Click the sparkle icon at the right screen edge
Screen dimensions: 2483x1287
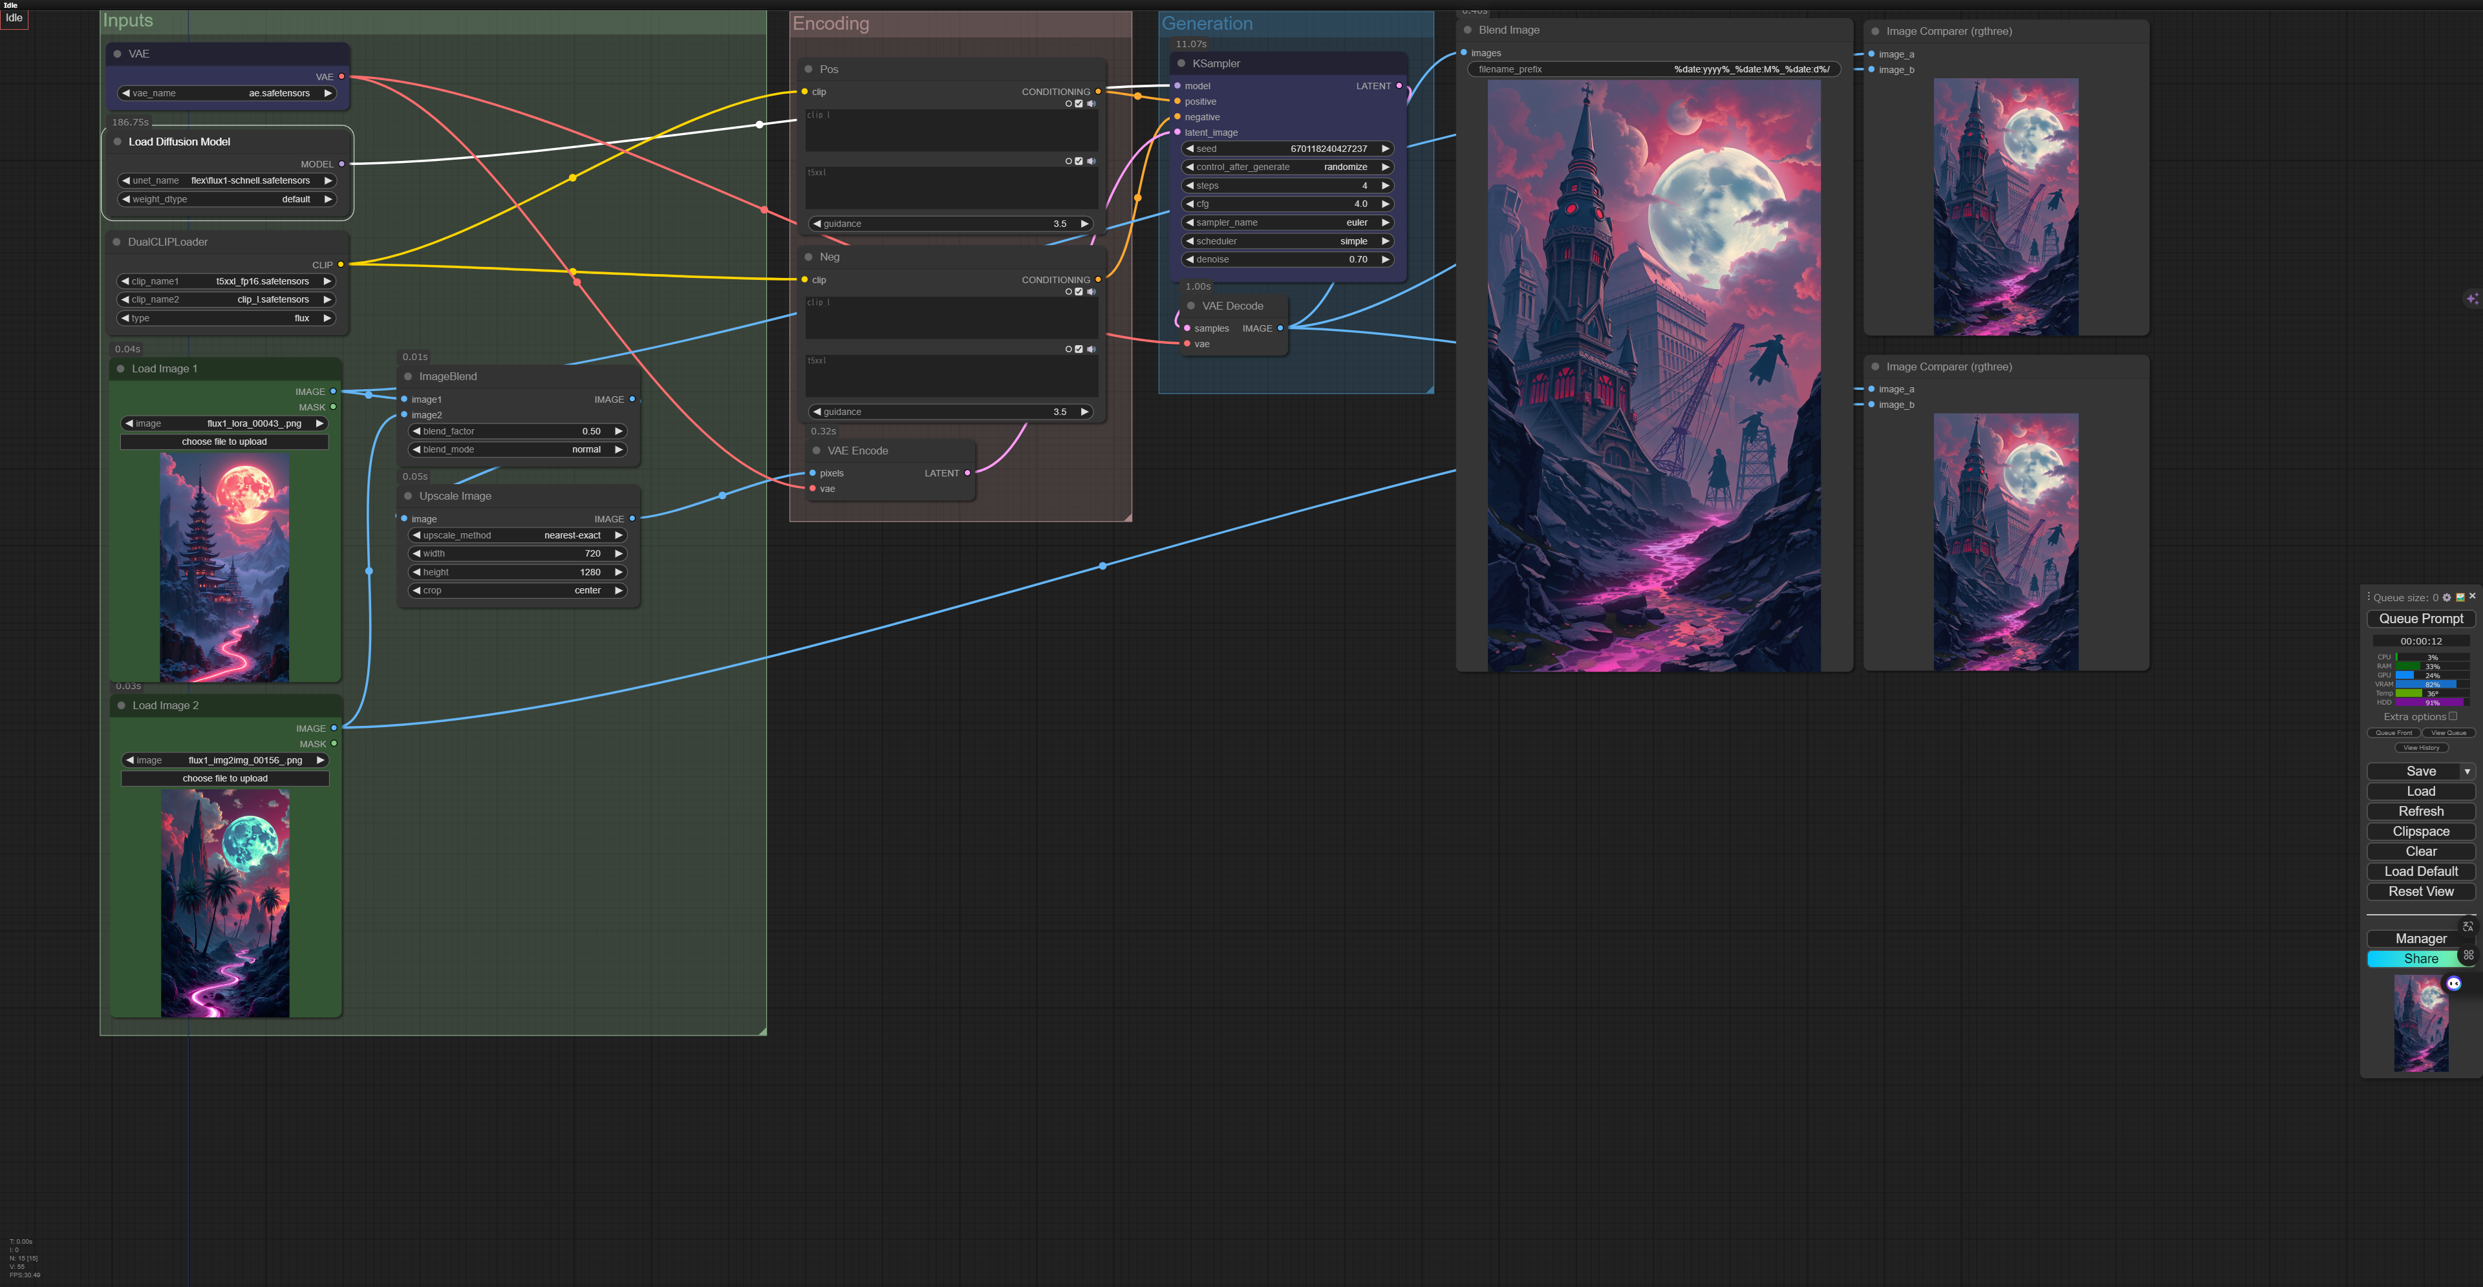2473,299
